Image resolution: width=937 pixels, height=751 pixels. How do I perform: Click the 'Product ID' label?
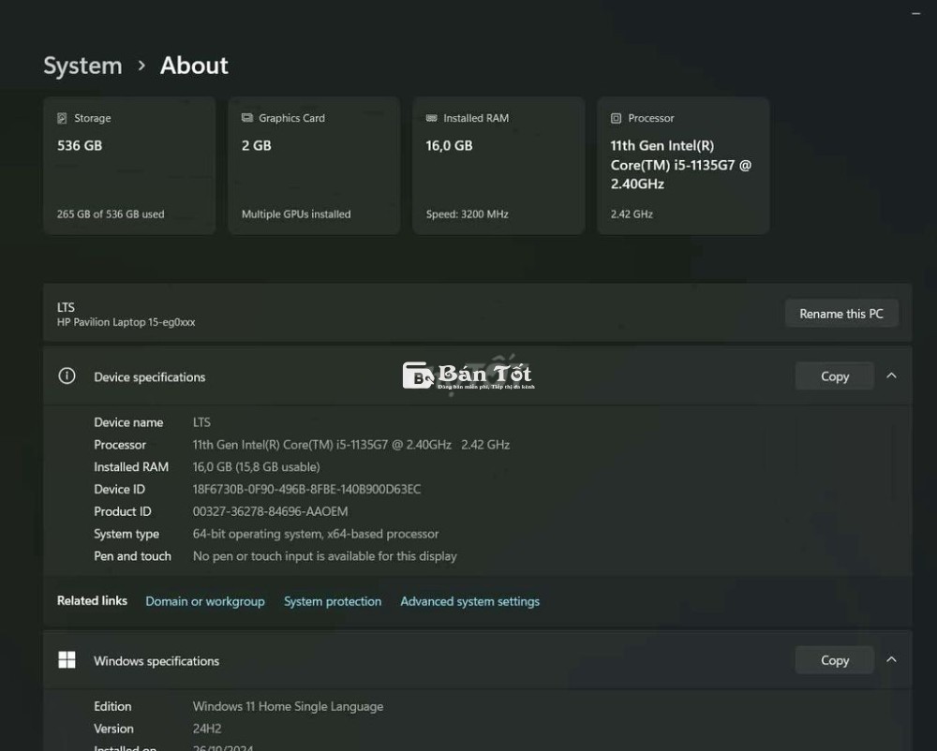point(123,511)
